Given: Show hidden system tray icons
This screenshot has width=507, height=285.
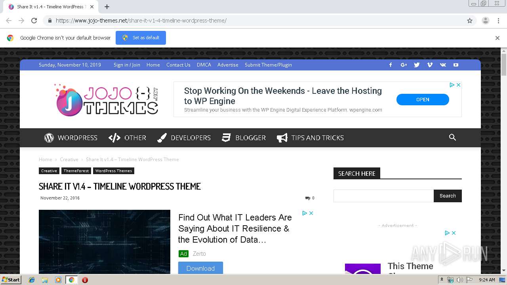Looking at the screenshot, I should coord(442,280).
